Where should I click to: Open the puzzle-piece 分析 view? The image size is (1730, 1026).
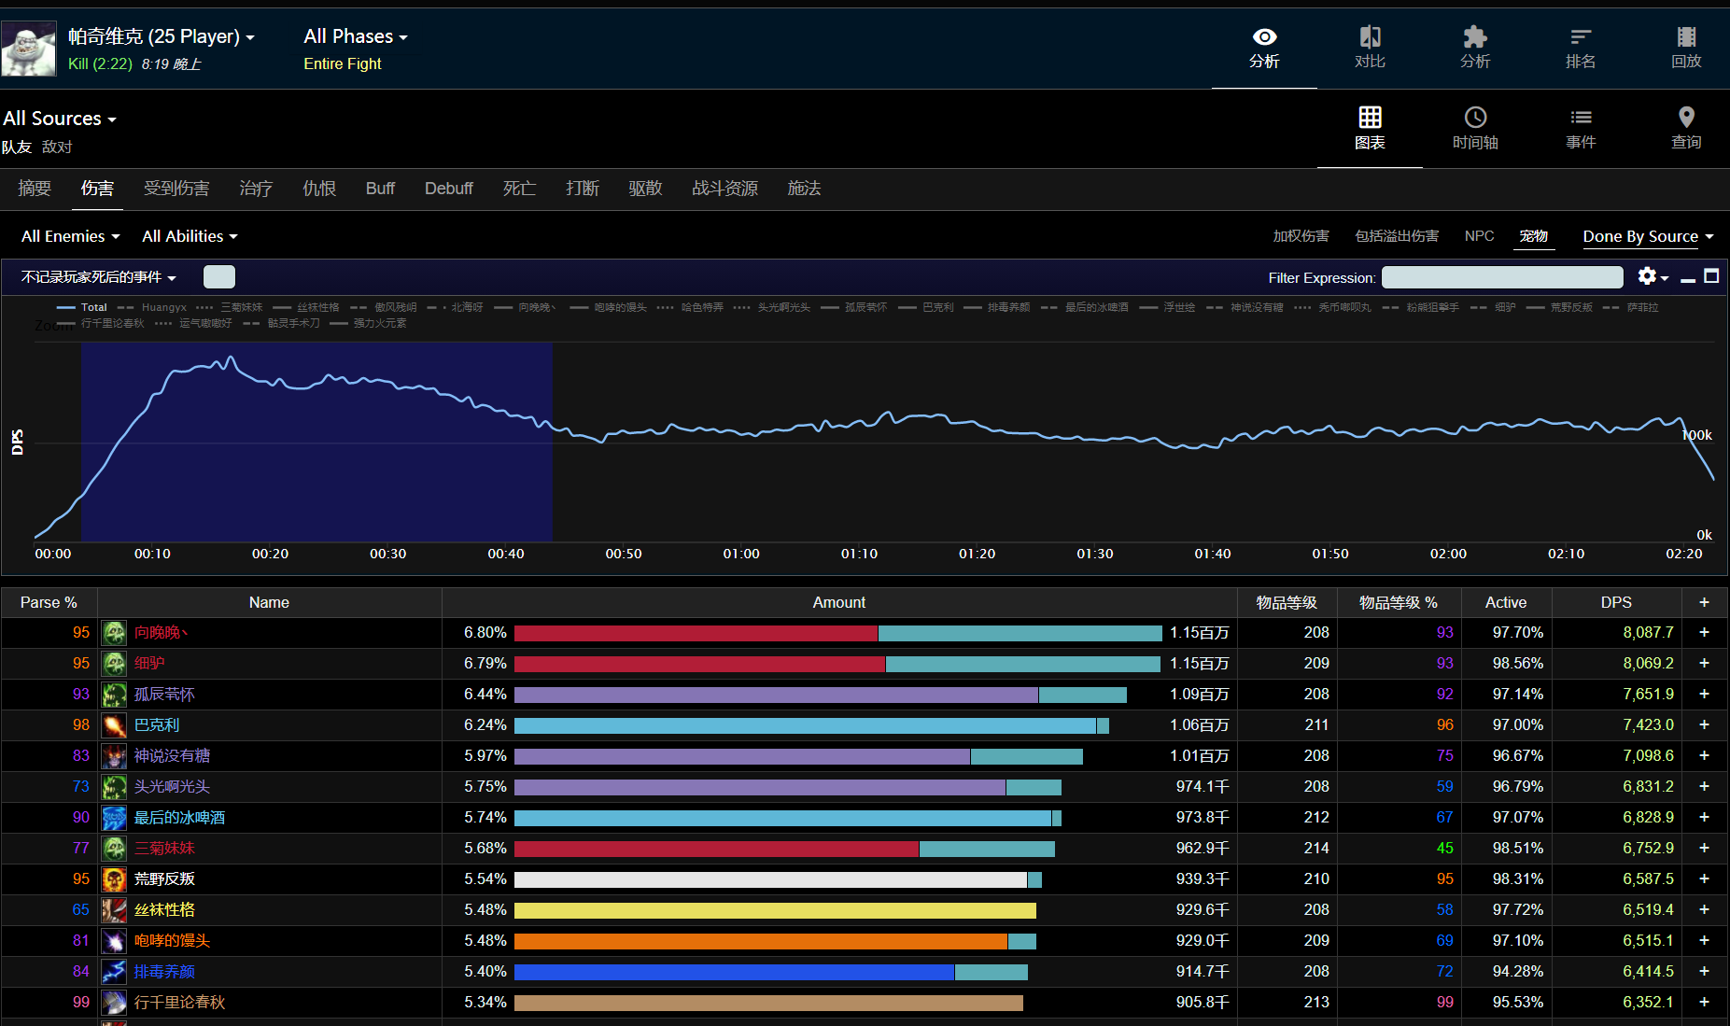point(1475,49)
